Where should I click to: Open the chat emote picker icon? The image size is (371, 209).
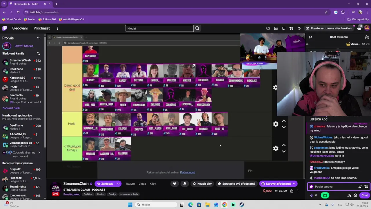360,187
